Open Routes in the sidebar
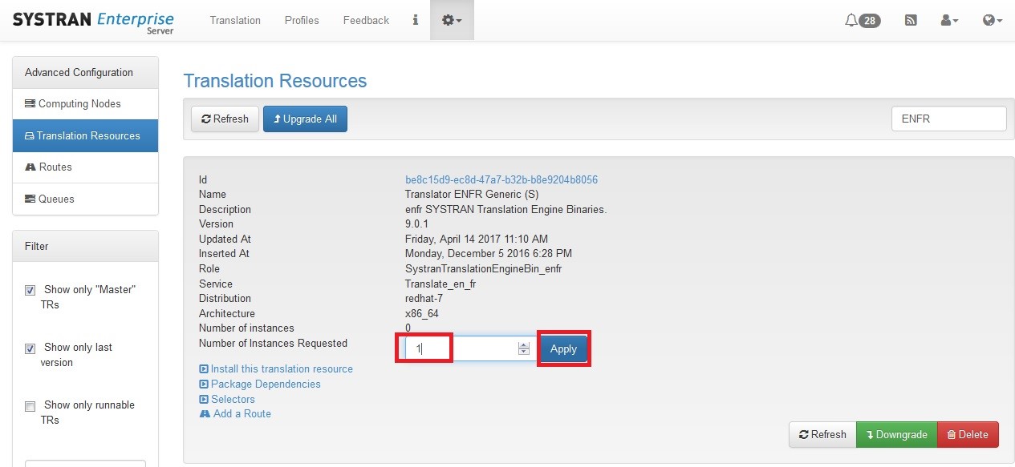The width and height of the screenshot is (1015, 467). (x=85, y=167)
